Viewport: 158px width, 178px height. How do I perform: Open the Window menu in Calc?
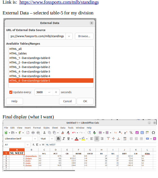[x=80, y=128]
